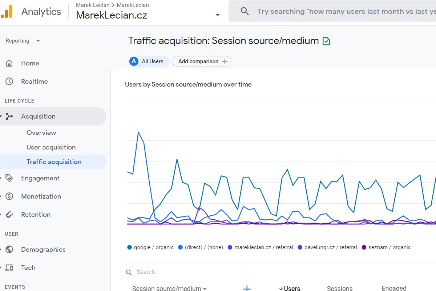
Task: Click the Engagement tag icon
Action: (9, 178)
